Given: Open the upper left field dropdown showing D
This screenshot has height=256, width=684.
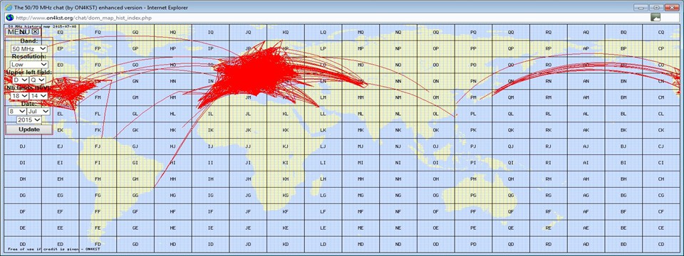Looking at the screenshot, I should 21,80.
